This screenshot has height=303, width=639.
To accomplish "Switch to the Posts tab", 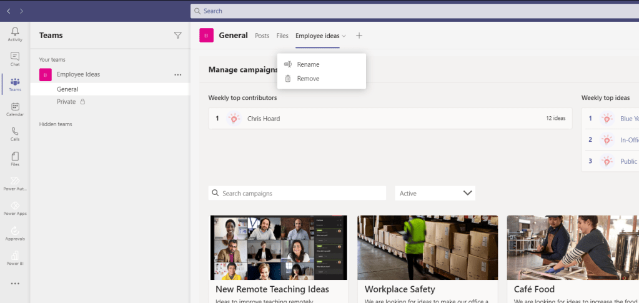I will click(x=262, y=36).
